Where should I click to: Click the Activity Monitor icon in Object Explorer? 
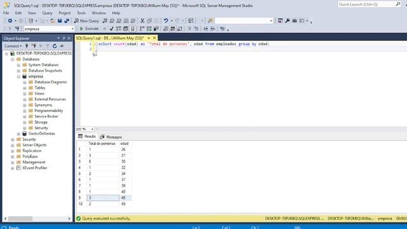pos(62,46)
